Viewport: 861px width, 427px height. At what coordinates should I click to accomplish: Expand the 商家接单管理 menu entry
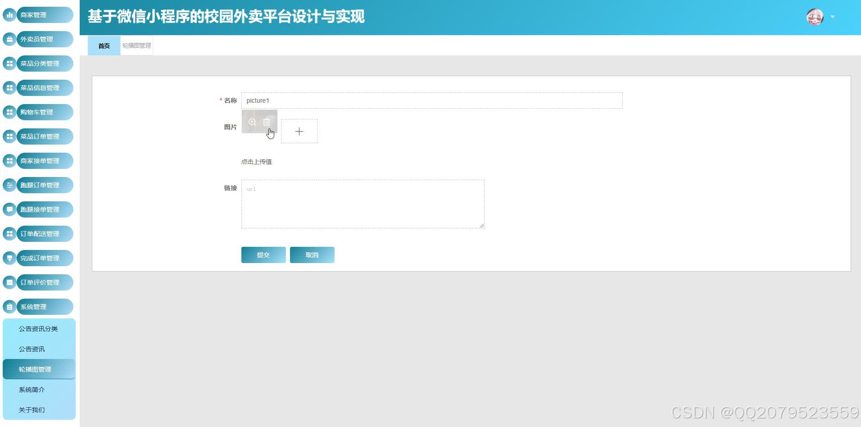(41, 160)
